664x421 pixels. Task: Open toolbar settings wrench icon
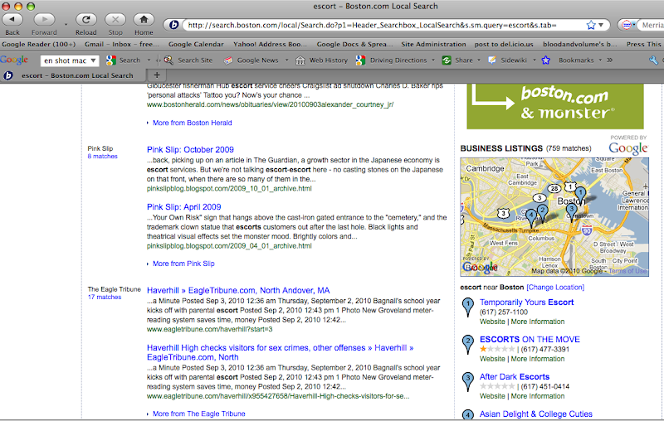653,60
